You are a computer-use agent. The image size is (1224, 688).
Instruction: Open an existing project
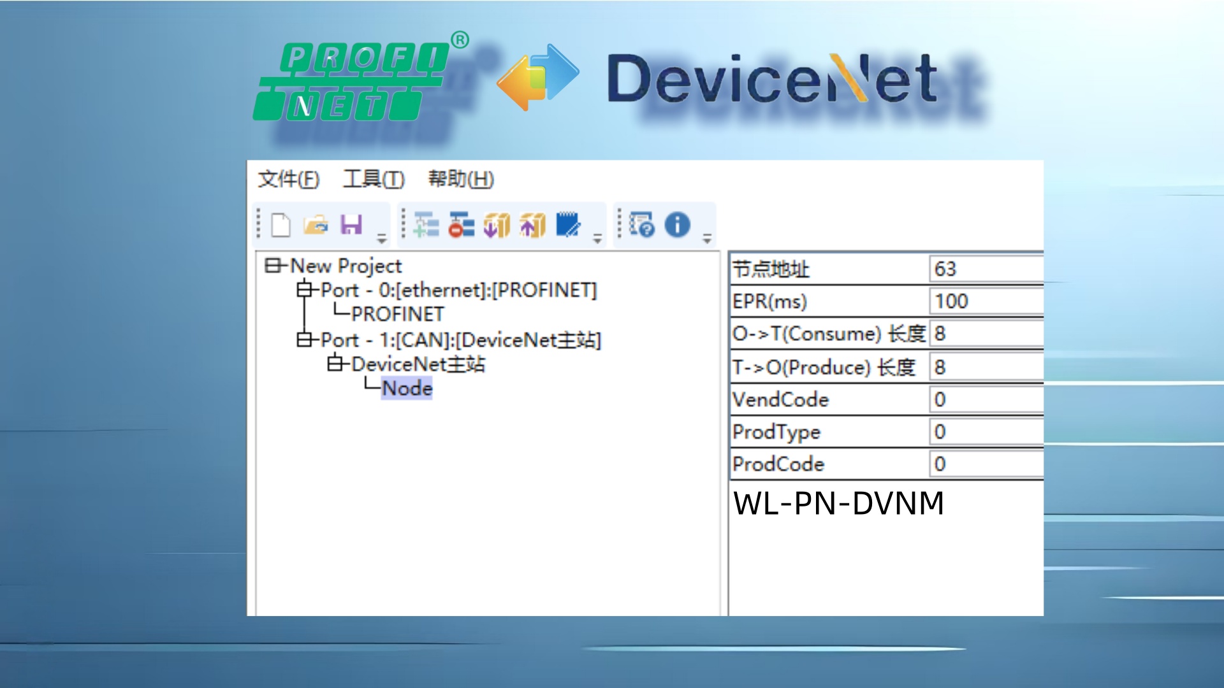coord(315,224)
